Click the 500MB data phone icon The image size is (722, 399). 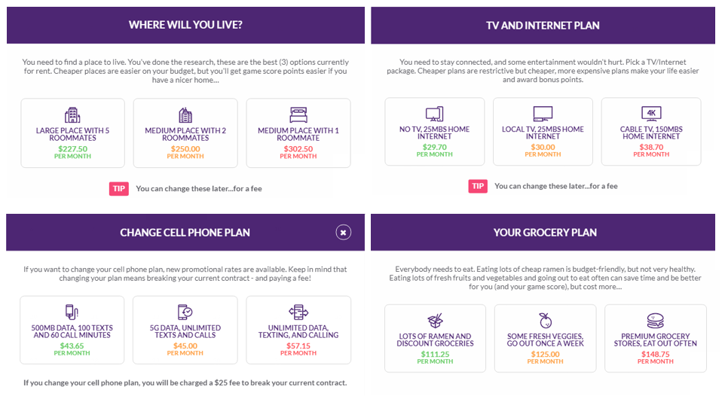(72, 312)
